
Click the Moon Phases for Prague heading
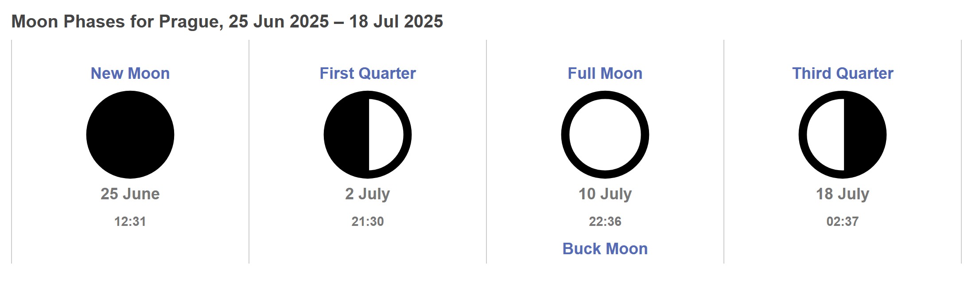coord(227,21)
